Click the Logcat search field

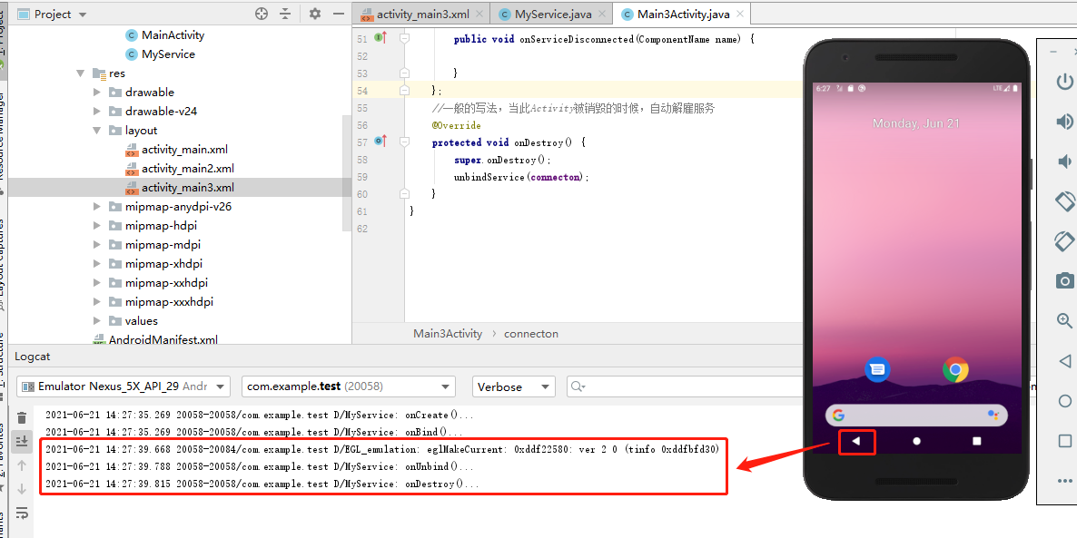point(687,386)
